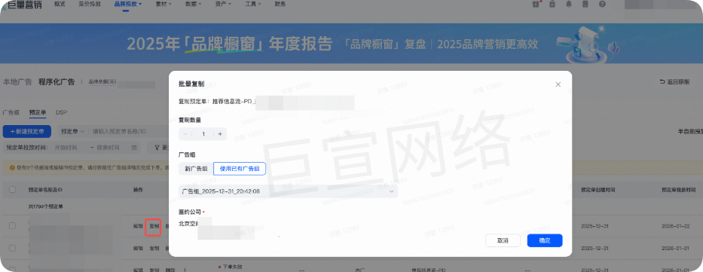Viewport: 703px width, 272px height.
Task: Click the 预定单名称及ID column header
Action: 45,190
